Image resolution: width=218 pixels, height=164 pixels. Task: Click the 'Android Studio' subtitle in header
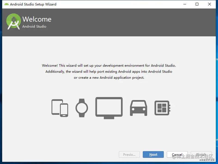point(34,26)
